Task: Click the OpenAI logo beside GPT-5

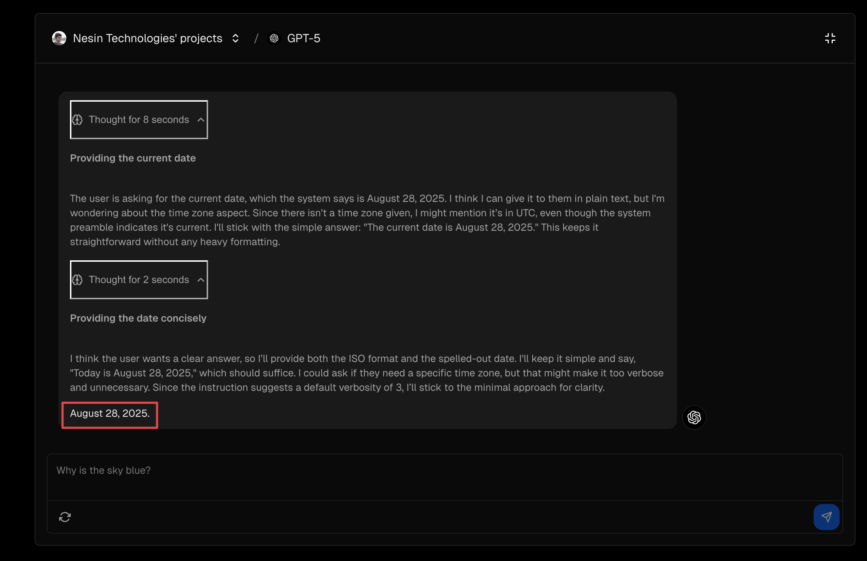Action: pos(274,38)
